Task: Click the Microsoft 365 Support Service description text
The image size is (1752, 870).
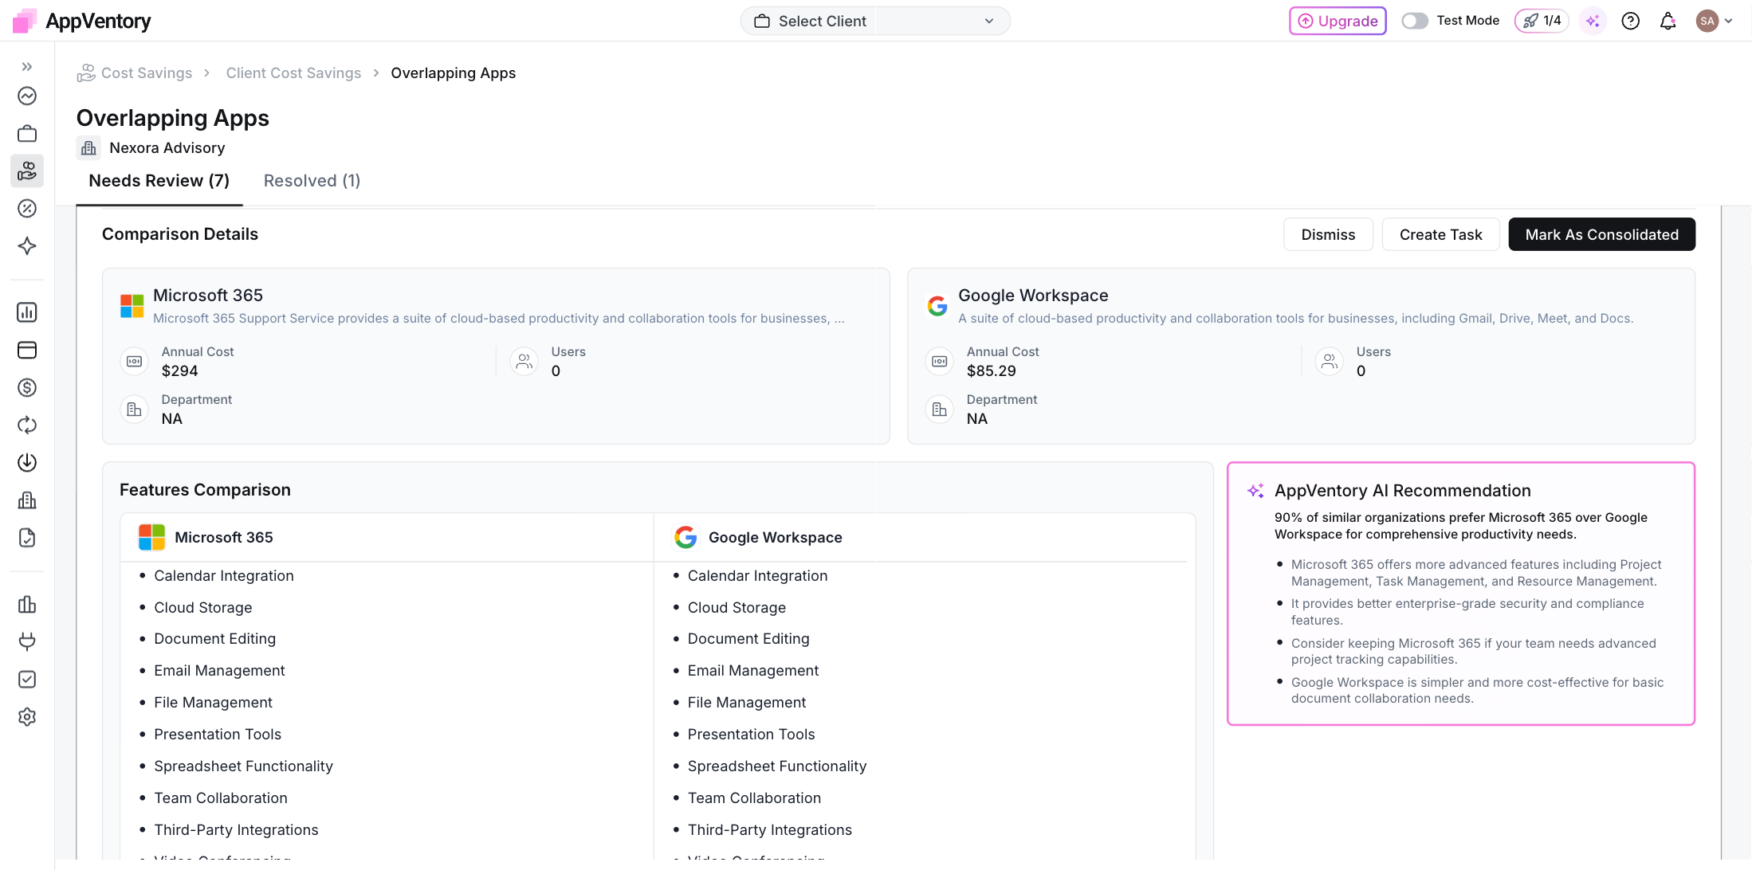Action: coord(499,319)
